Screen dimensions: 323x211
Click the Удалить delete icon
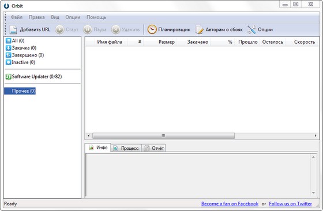pos(116,29)
